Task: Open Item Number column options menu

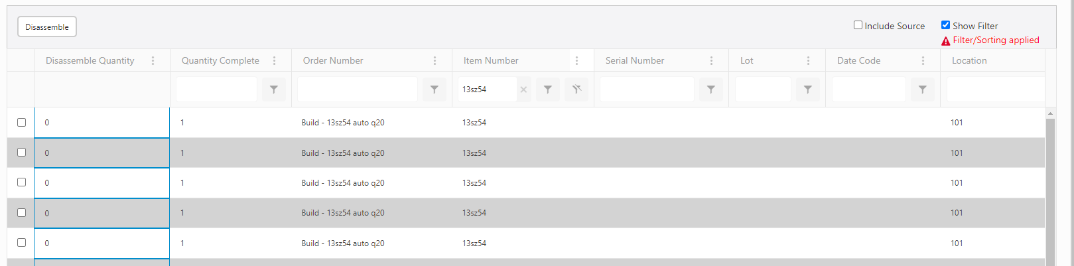Action: pos(577,60)
